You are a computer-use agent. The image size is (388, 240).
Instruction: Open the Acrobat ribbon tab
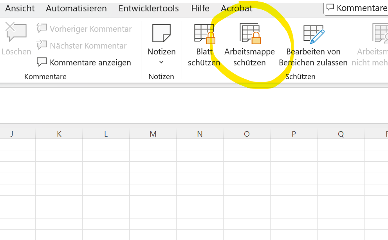[236, 8]
